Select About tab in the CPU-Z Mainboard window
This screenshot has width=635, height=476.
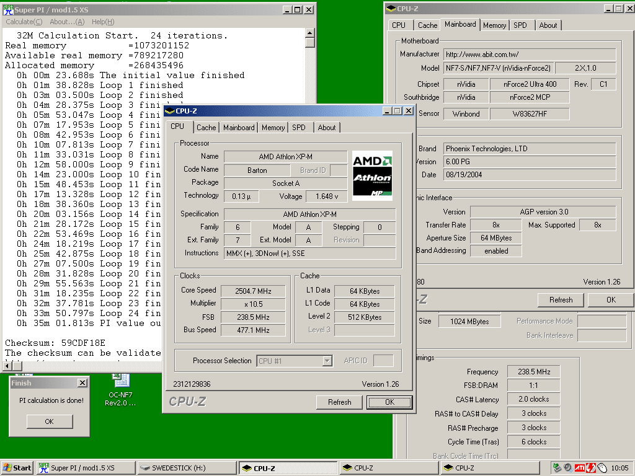tap(548, 25)
